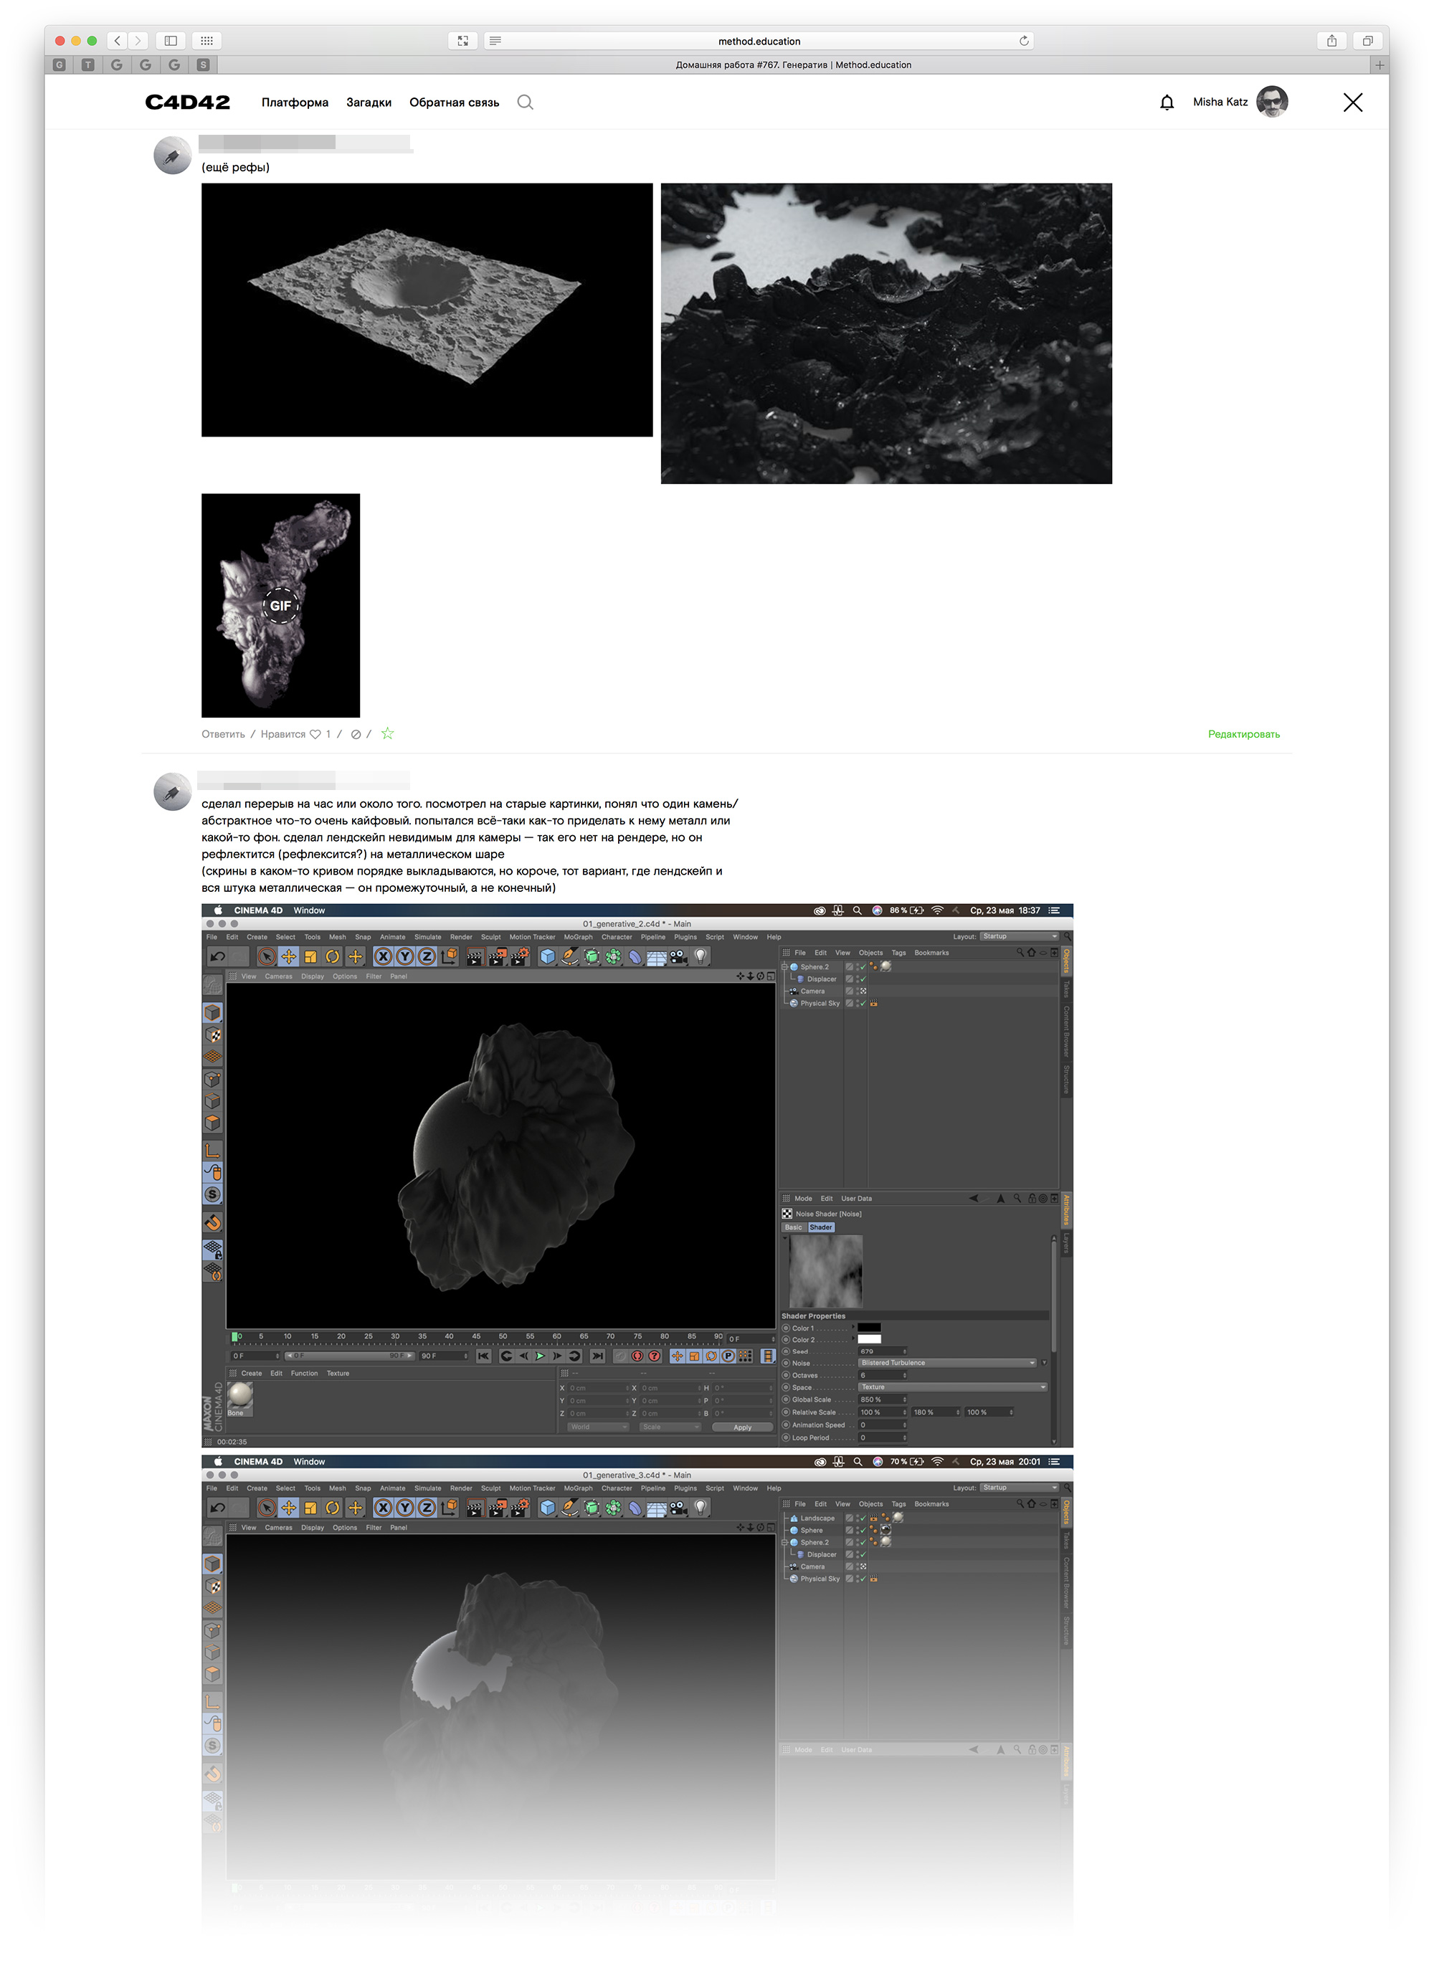Click the Cube primitive icon in 01_generative_2.c4d

pyautogui.click(x=548, y=956)
